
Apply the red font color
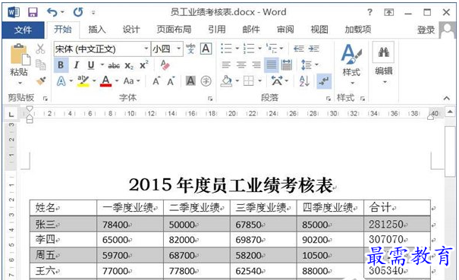pos(105,81)
